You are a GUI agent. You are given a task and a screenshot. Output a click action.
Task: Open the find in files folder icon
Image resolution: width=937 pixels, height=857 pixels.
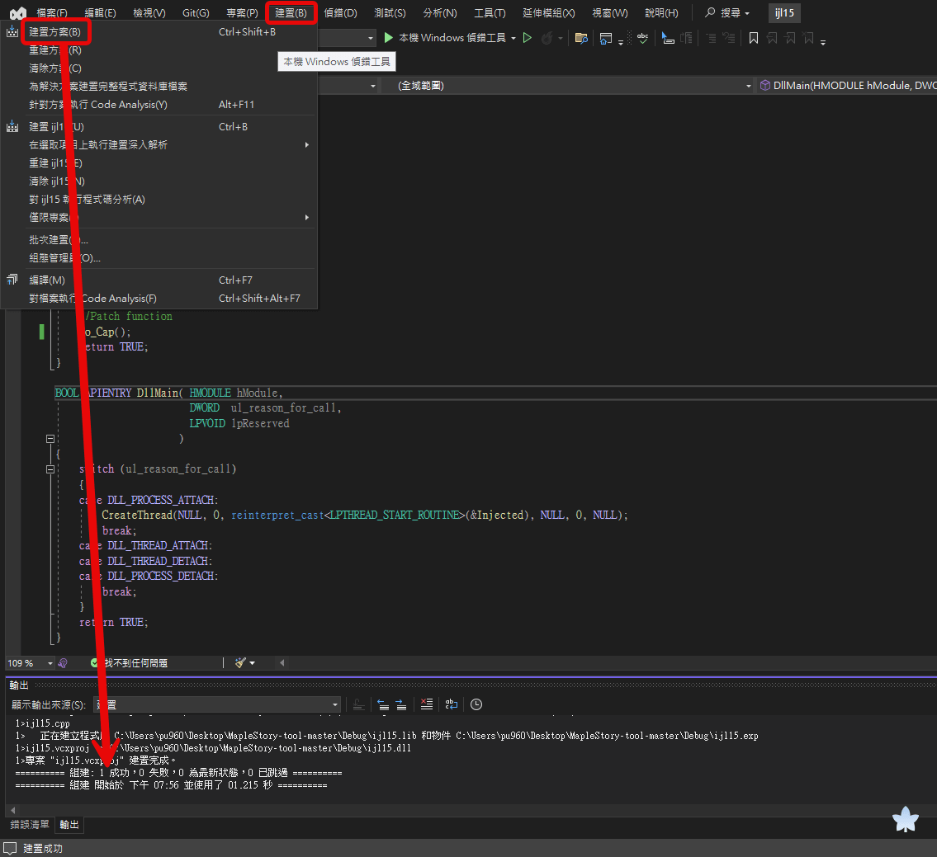click(x=581, y=38)
